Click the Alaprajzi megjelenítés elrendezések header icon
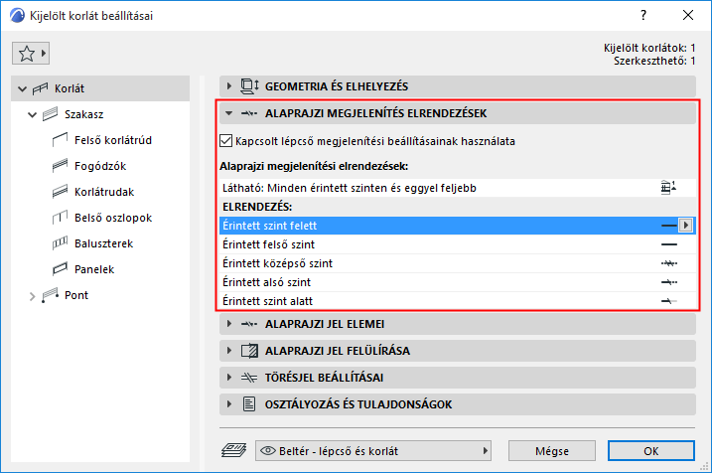This screenshot has width=712, height=473. pos(249,113)
